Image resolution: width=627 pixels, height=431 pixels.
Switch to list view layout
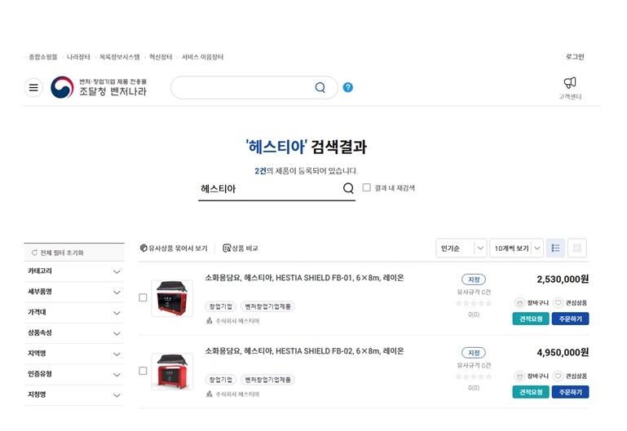(x=555, y=248)
